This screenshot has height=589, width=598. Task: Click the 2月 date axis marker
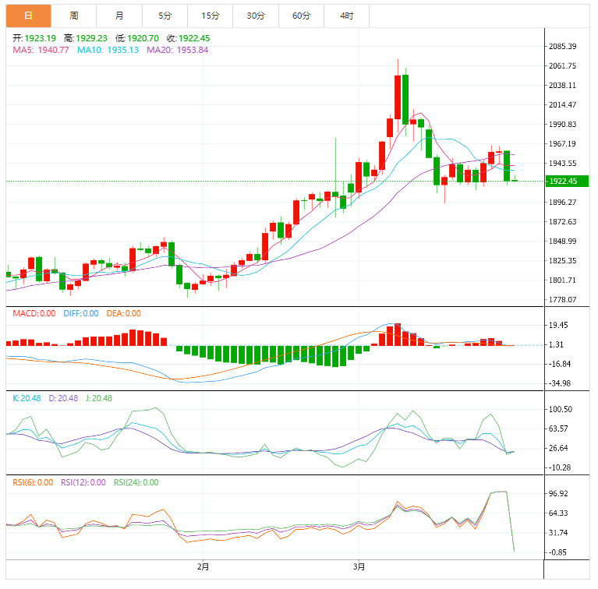click(x=203, y=567)
